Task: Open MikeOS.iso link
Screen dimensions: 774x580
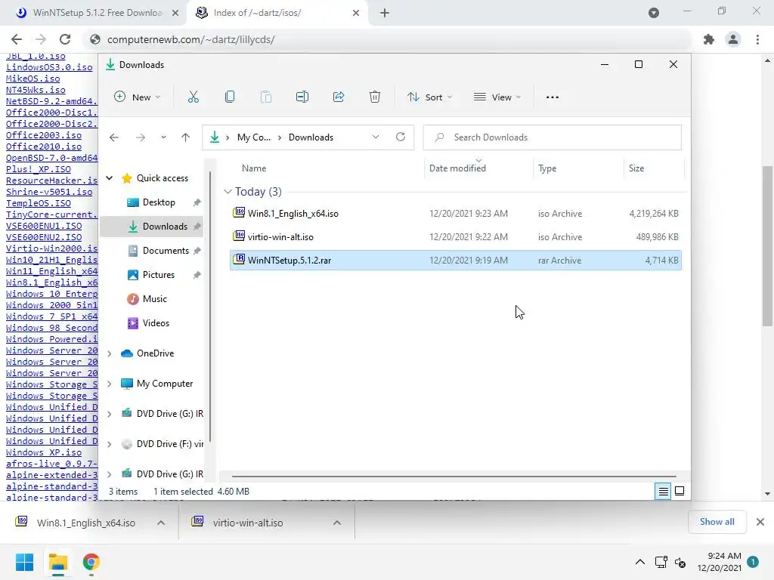Action: pos(33,79)
